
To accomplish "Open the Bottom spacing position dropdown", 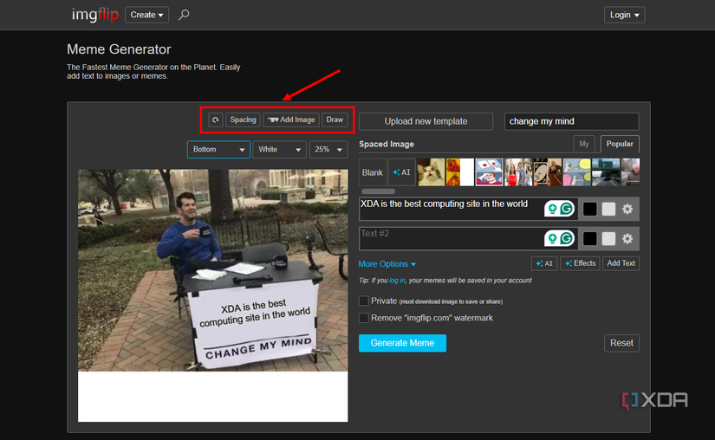I will coord(218,149).
